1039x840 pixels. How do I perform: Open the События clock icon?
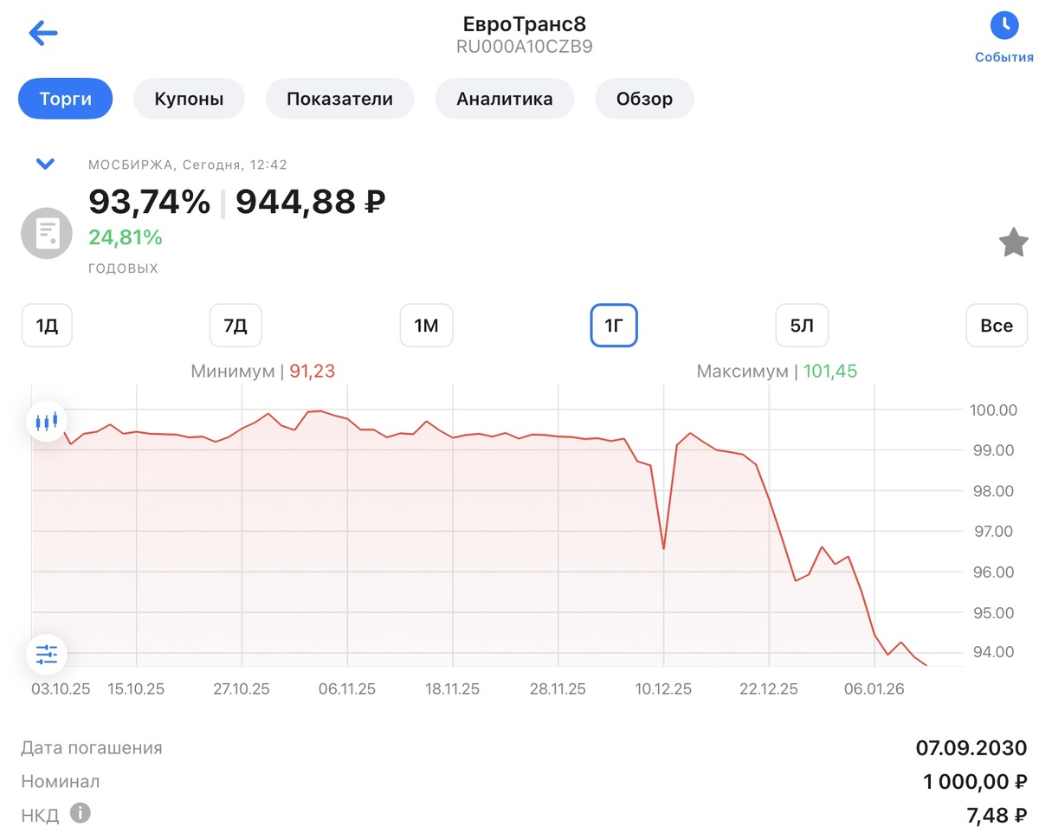click(1004, 26)
